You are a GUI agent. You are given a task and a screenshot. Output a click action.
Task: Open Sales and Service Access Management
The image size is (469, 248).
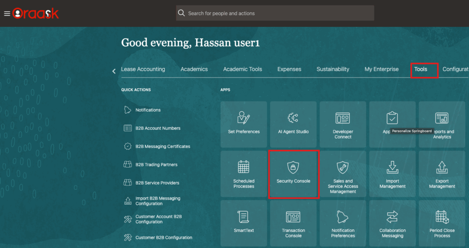[x=343, y=174]
